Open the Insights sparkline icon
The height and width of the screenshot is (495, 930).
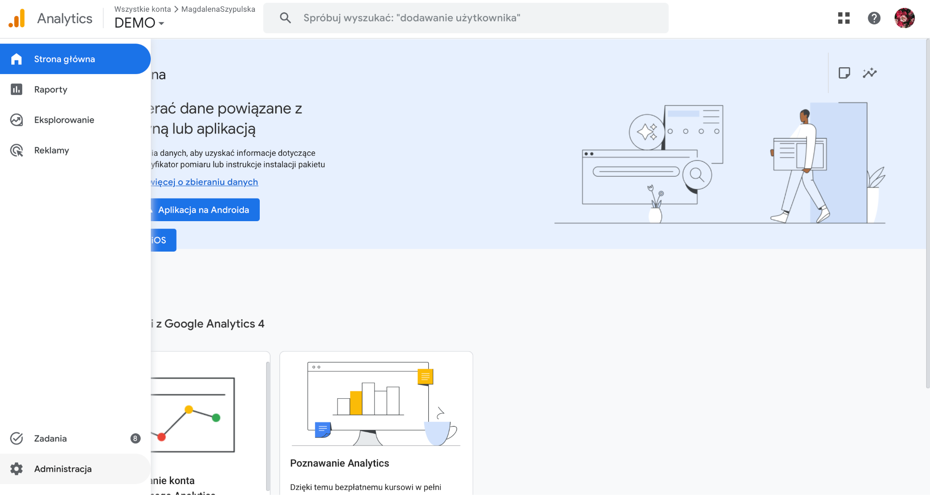[x=870, y=73]
